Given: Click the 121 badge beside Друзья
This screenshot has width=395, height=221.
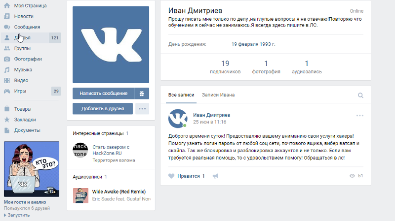Looking at the screenshot, I should click(55, 38).
